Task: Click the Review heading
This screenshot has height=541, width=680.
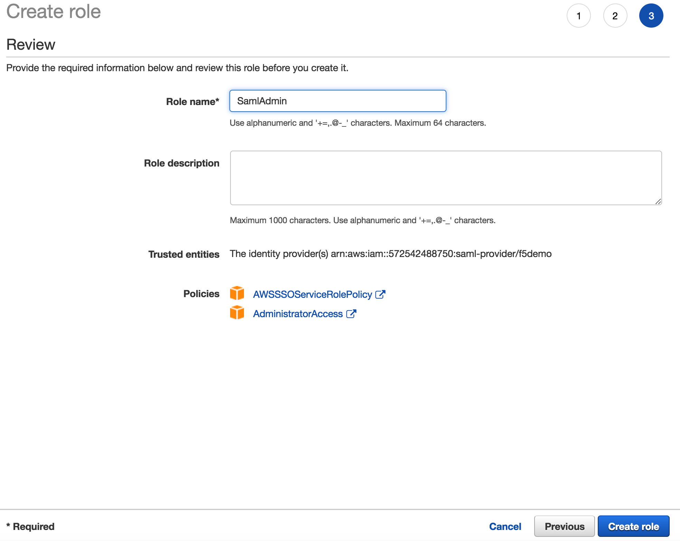Action: click(31, 45)
